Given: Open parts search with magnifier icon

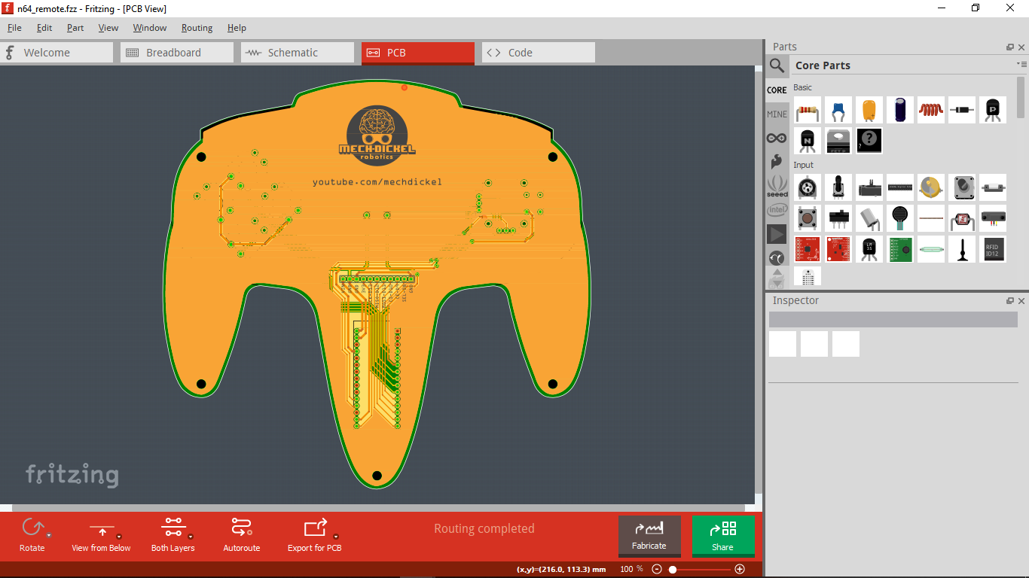Looking at the screenshot, I should pos(777,65).
